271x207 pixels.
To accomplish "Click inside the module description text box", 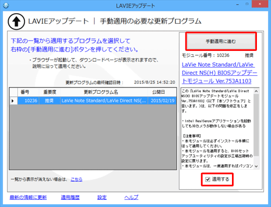I will coord(217,128).
